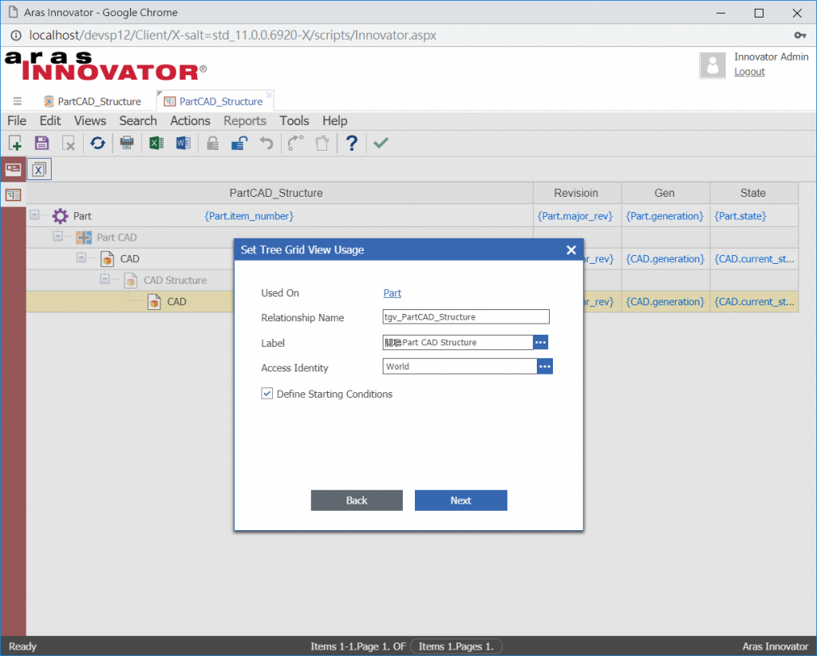The image size is (817, 656).
Task: Export to Word using toolbar icon
Action: [184, 143]
